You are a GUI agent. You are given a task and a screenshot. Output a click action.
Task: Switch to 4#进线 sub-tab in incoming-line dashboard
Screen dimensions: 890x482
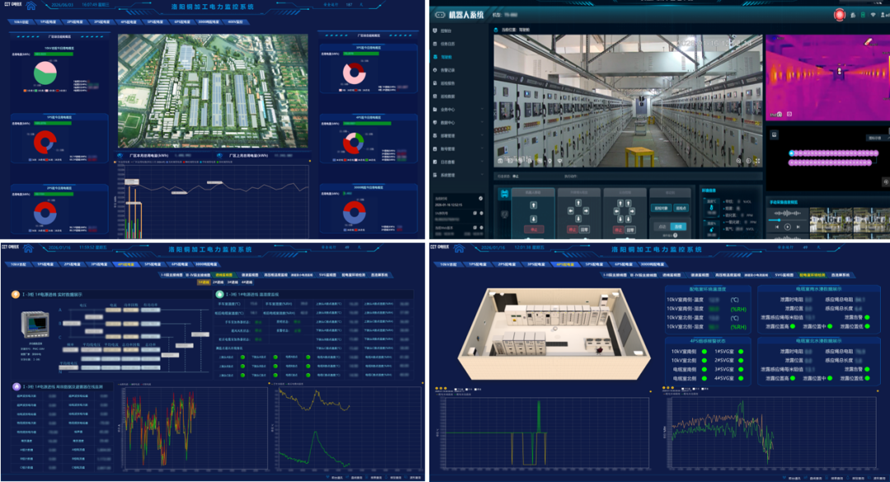pos(247,282)
